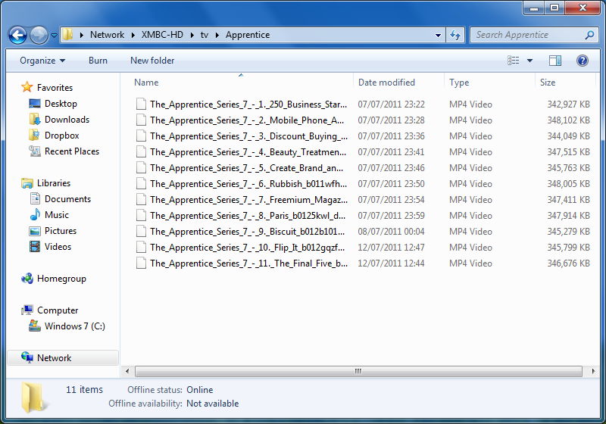Click the file icon of 5._Create_Brand_an...
This screenshot has width=606, height=424.
[x=141, y=167]
